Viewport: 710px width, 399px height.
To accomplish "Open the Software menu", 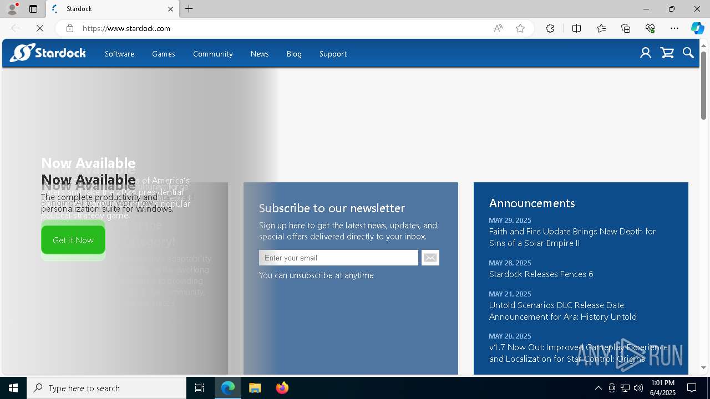I will (119, 54).
